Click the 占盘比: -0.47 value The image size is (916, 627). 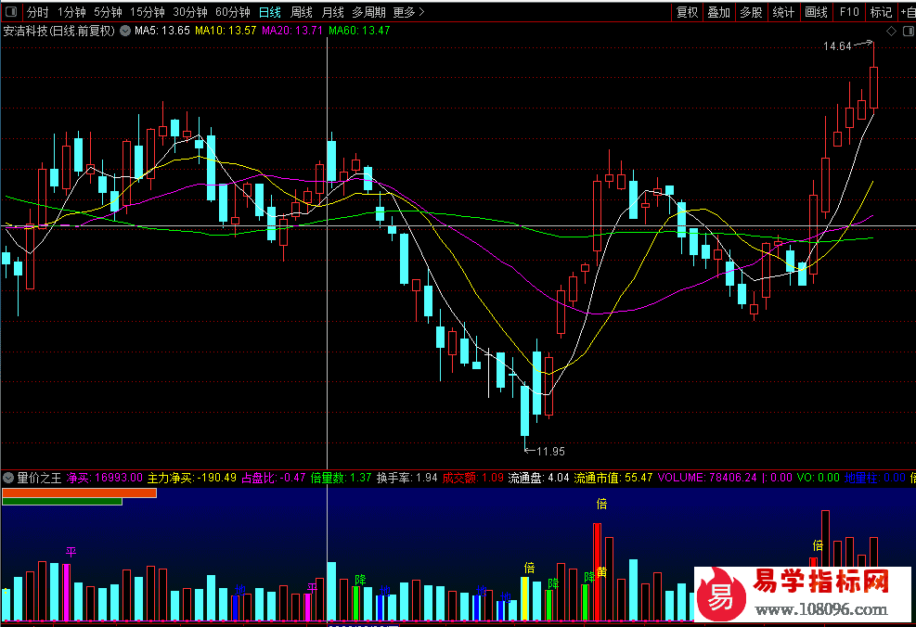[x=274, y=478]
